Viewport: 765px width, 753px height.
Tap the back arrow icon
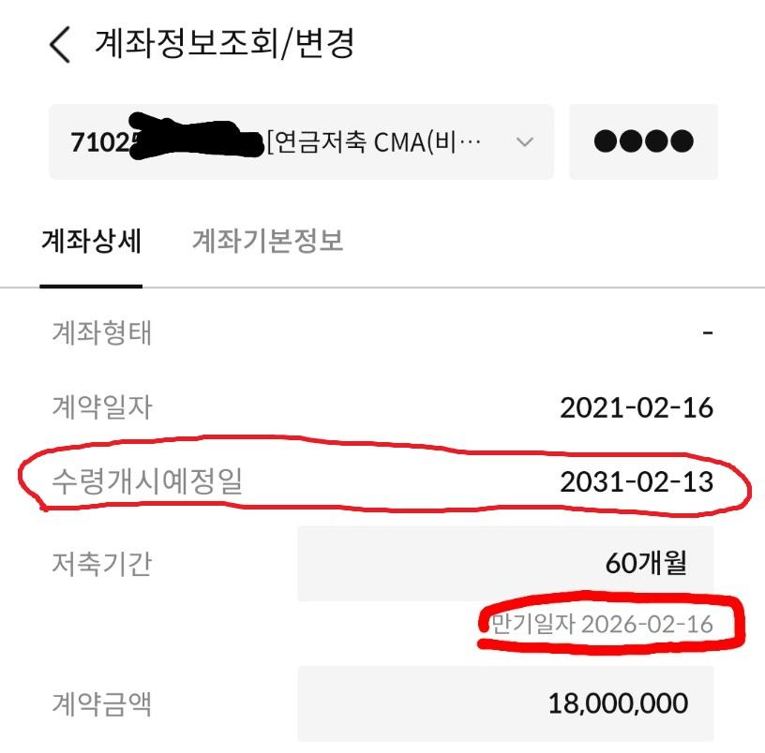click(60, 45)
